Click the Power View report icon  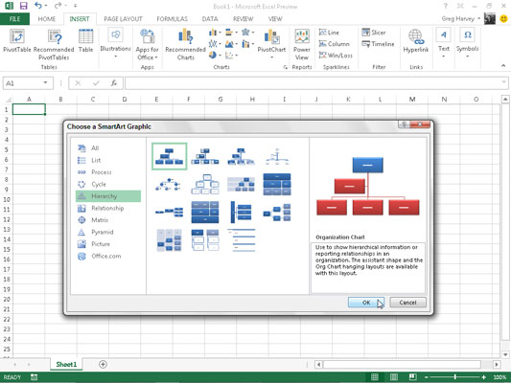point(302,44)
